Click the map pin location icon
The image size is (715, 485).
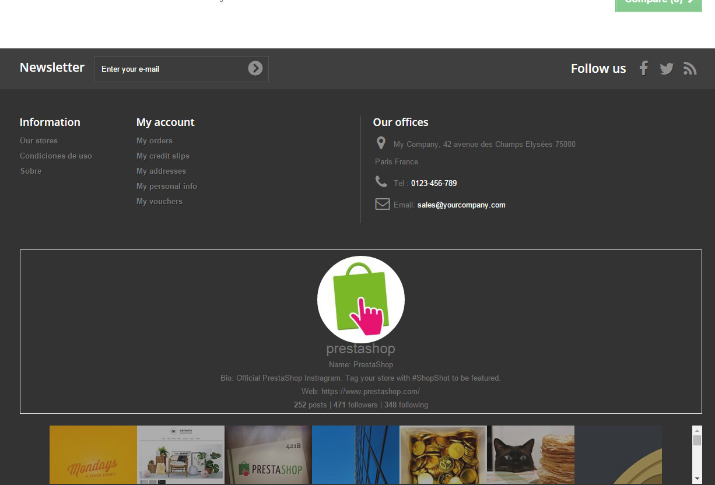(x=381, y=143)
